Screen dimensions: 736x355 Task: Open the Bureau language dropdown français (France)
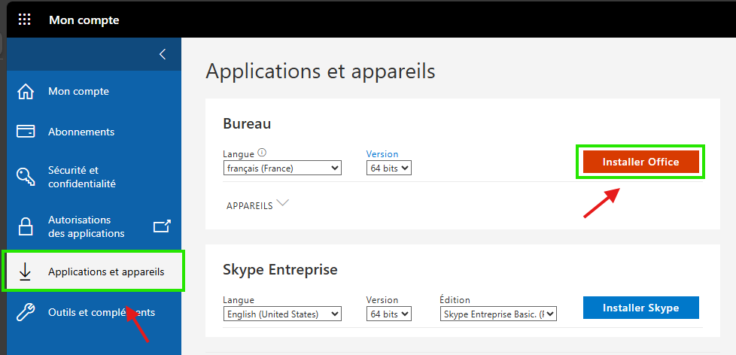coord(282,168)
